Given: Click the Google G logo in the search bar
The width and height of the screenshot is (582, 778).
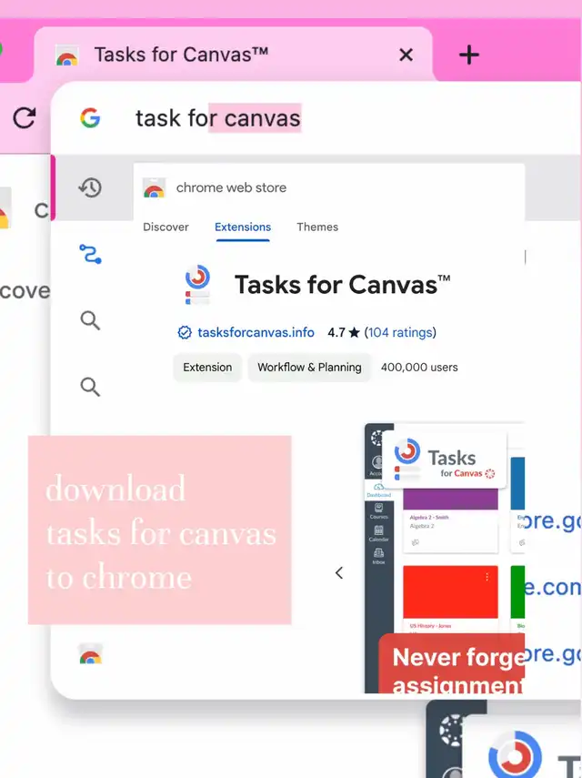Looking at the screenshot, I should 90,117.
